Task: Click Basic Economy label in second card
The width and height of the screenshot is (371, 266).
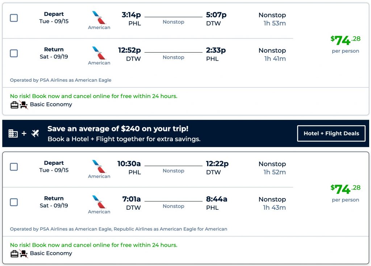Action: 51,253
